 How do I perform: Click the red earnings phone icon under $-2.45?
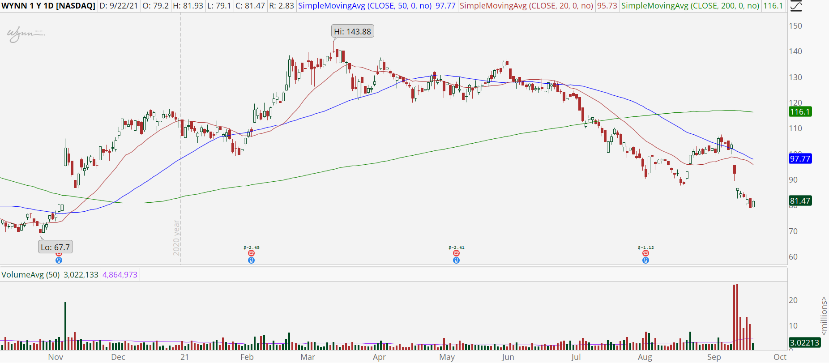point(251,253)
